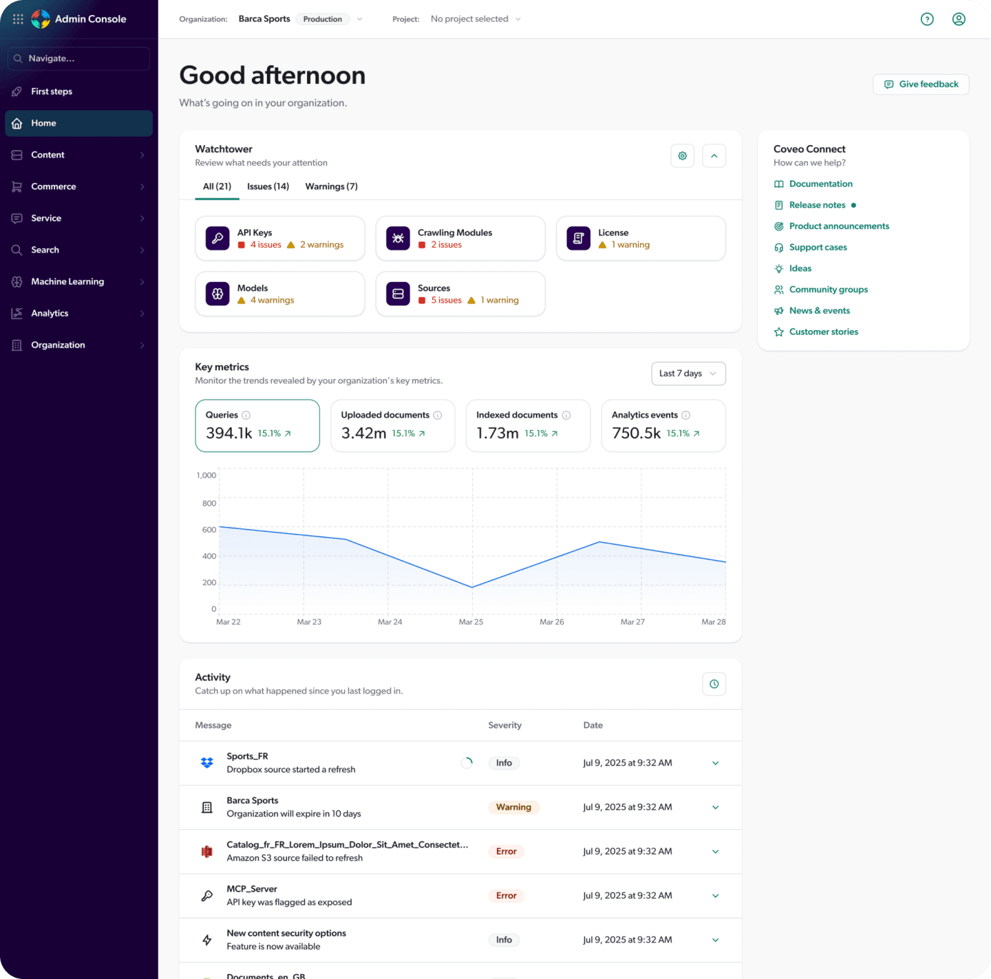991x979 pixels.
Task: Open Organization in the sidebar
Action: pos(78,345)
